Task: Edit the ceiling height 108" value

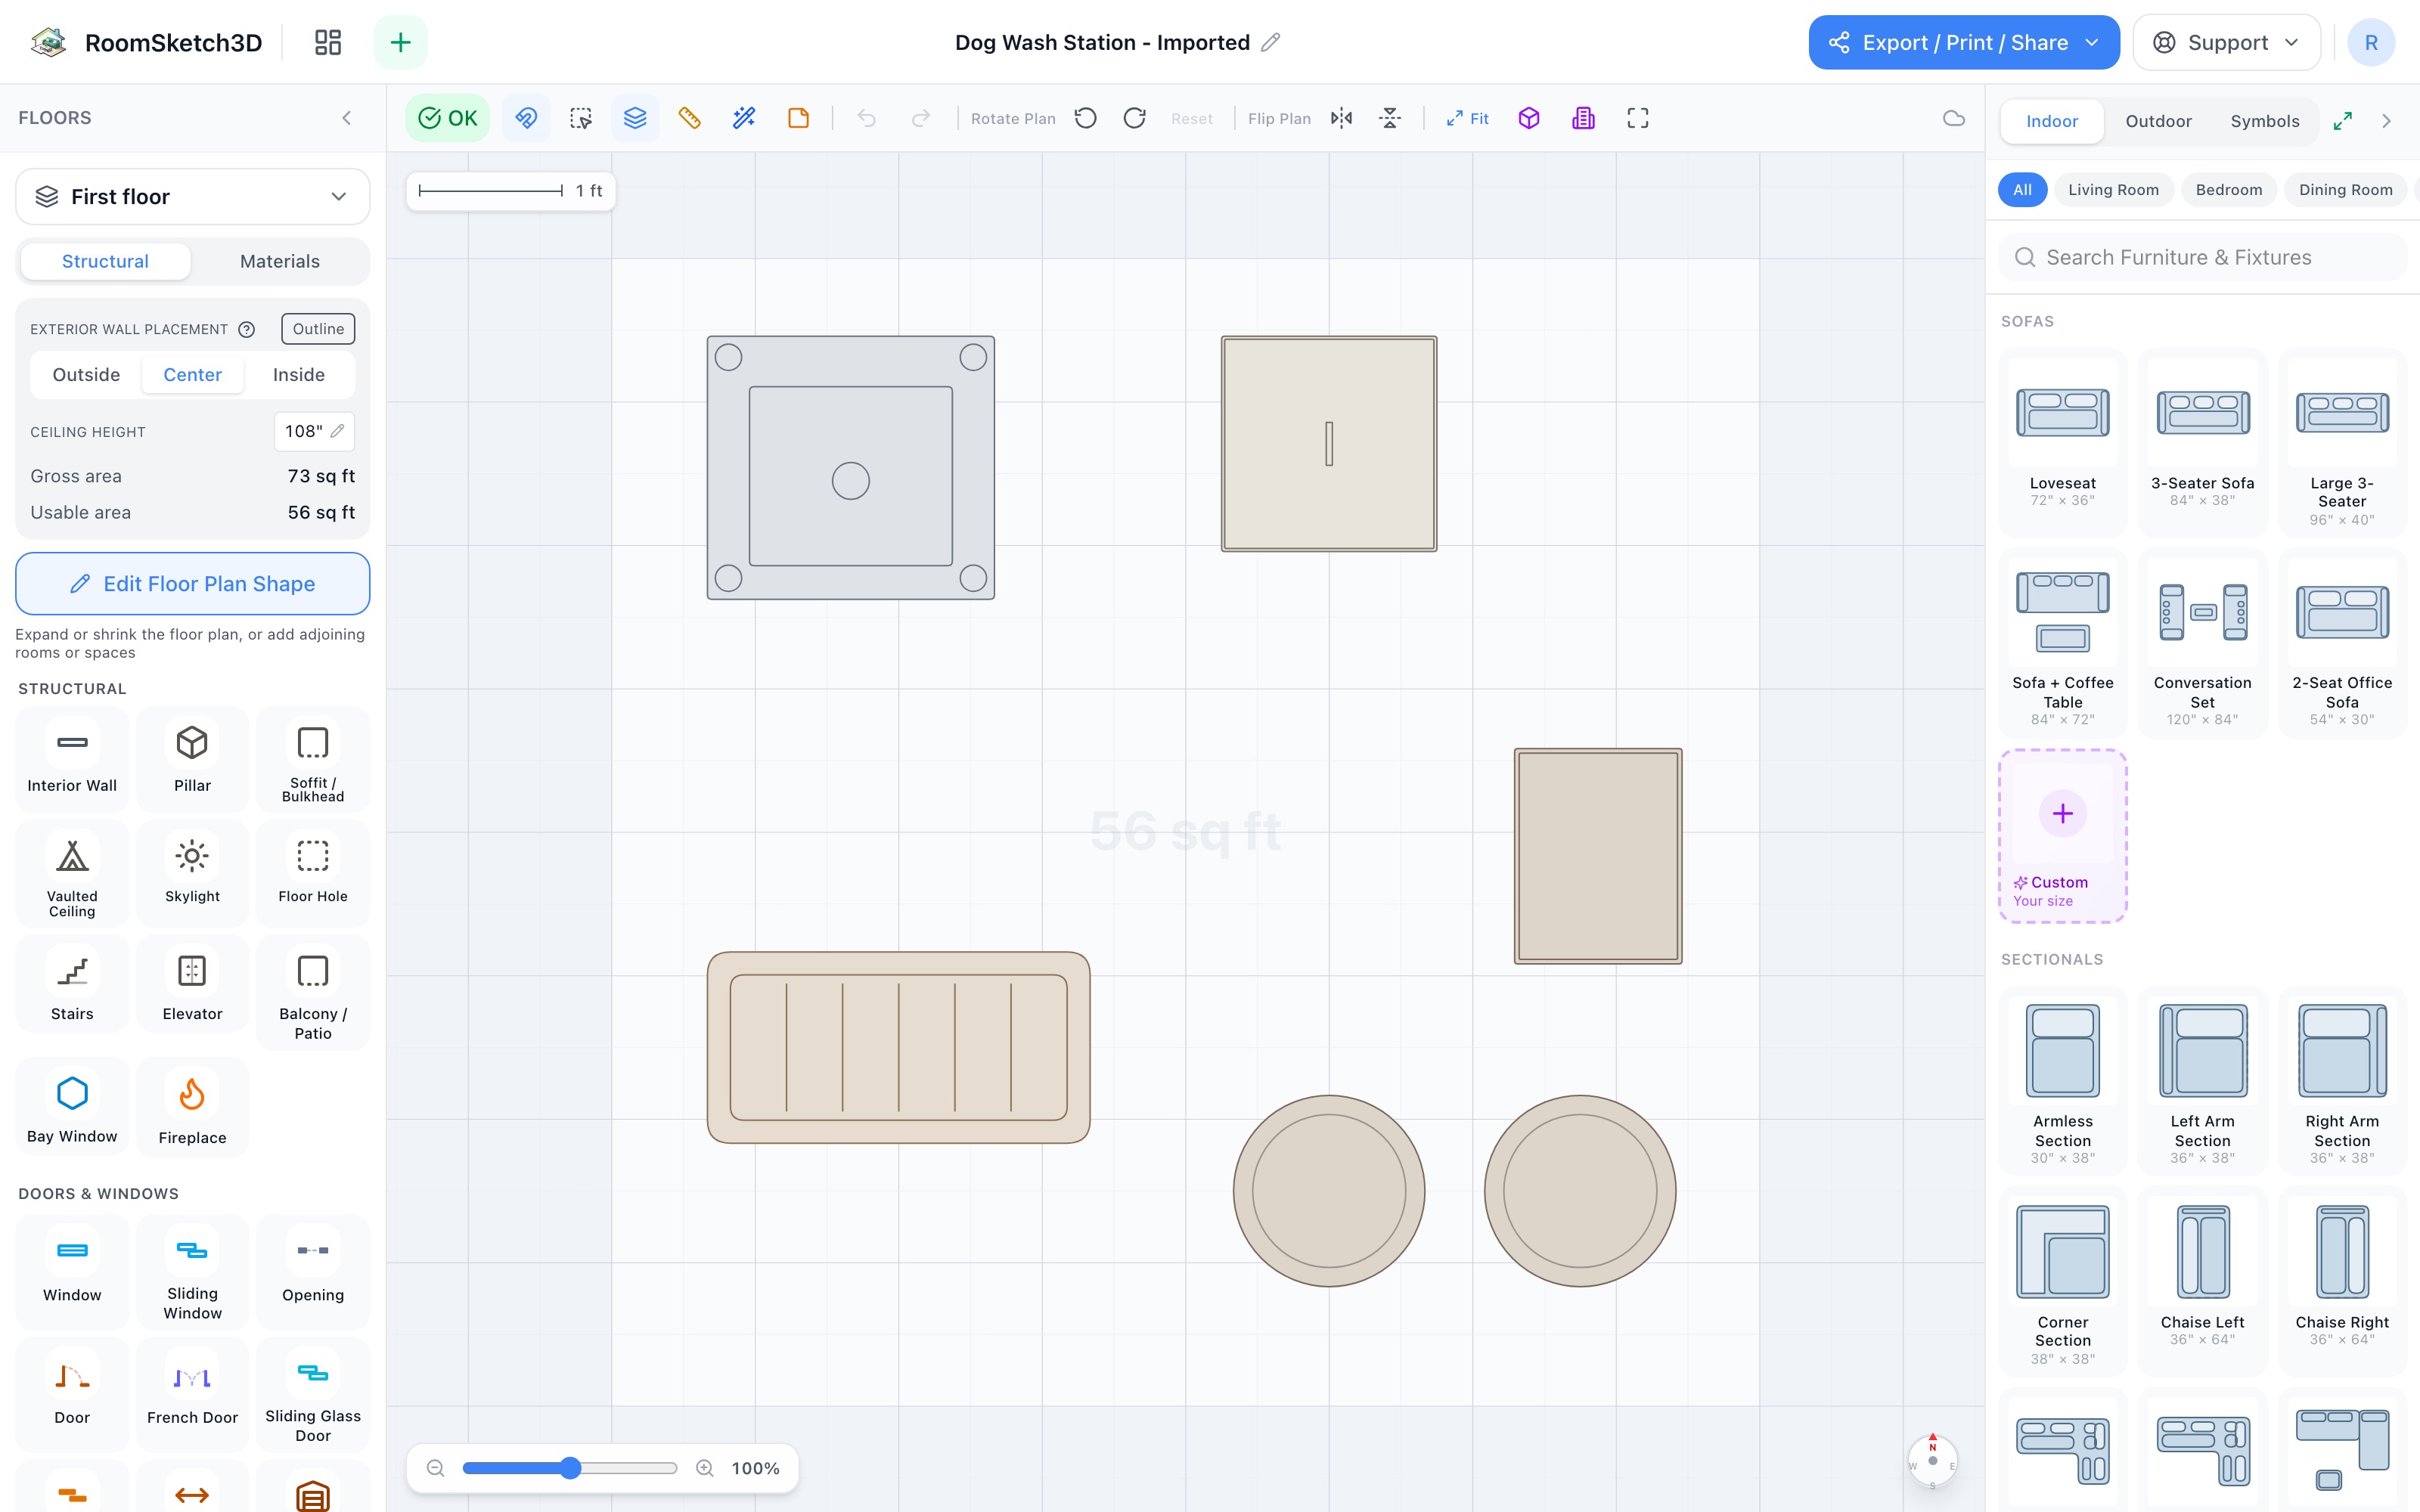Action: (314, 431)
